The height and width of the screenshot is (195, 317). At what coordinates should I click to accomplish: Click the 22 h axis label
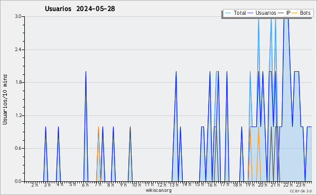[288, 185]
